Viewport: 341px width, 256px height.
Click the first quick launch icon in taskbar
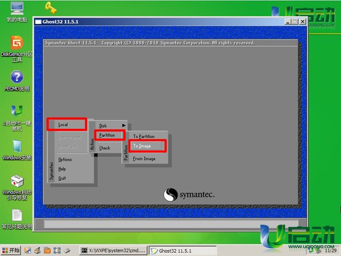click(28, 251)
